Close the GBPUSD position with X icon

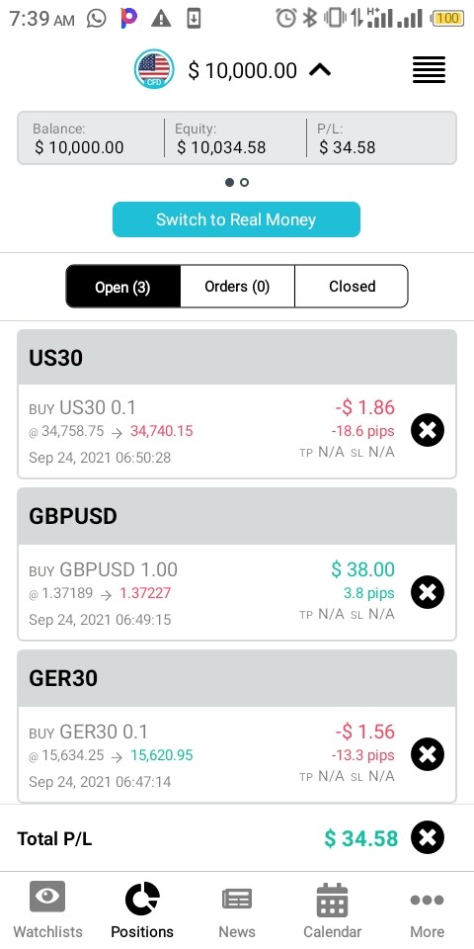(x=428, y=592)
